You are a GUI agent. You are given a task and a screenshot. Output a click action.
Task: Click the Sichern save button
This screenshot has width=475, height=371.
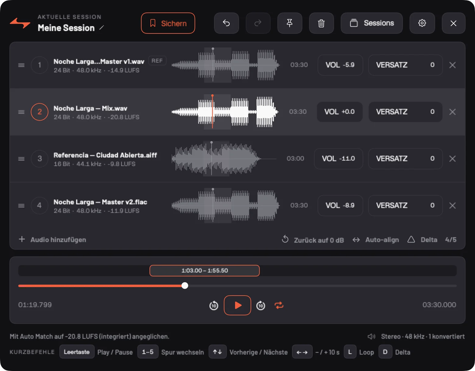point(168,23)
